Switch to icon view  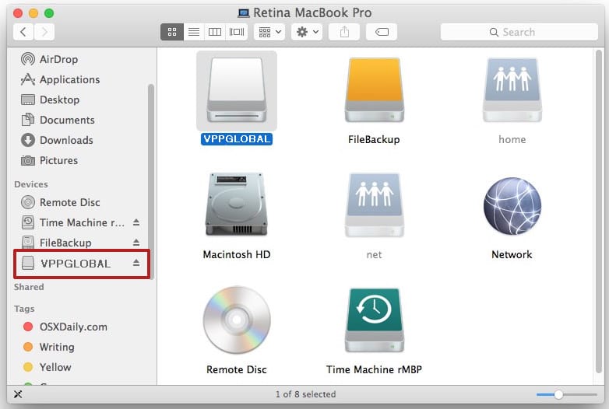(172, 32)
